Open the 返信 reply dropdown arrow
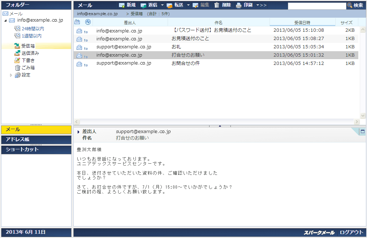Screen dimensions: 367x238 [161, 5]
